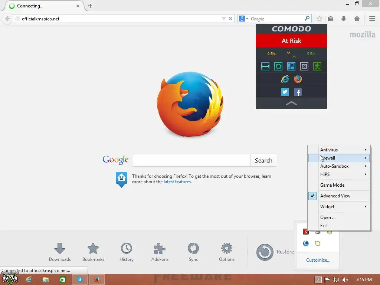This screenshot has width=380, height=285.
Task: Show hidden icons arrow in system tray
Action: (x=318, y=280)
